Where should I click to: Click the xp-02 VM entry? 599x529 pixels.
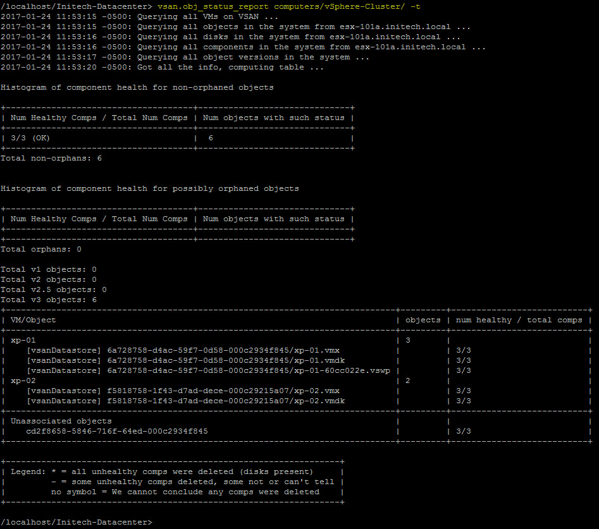23,380
